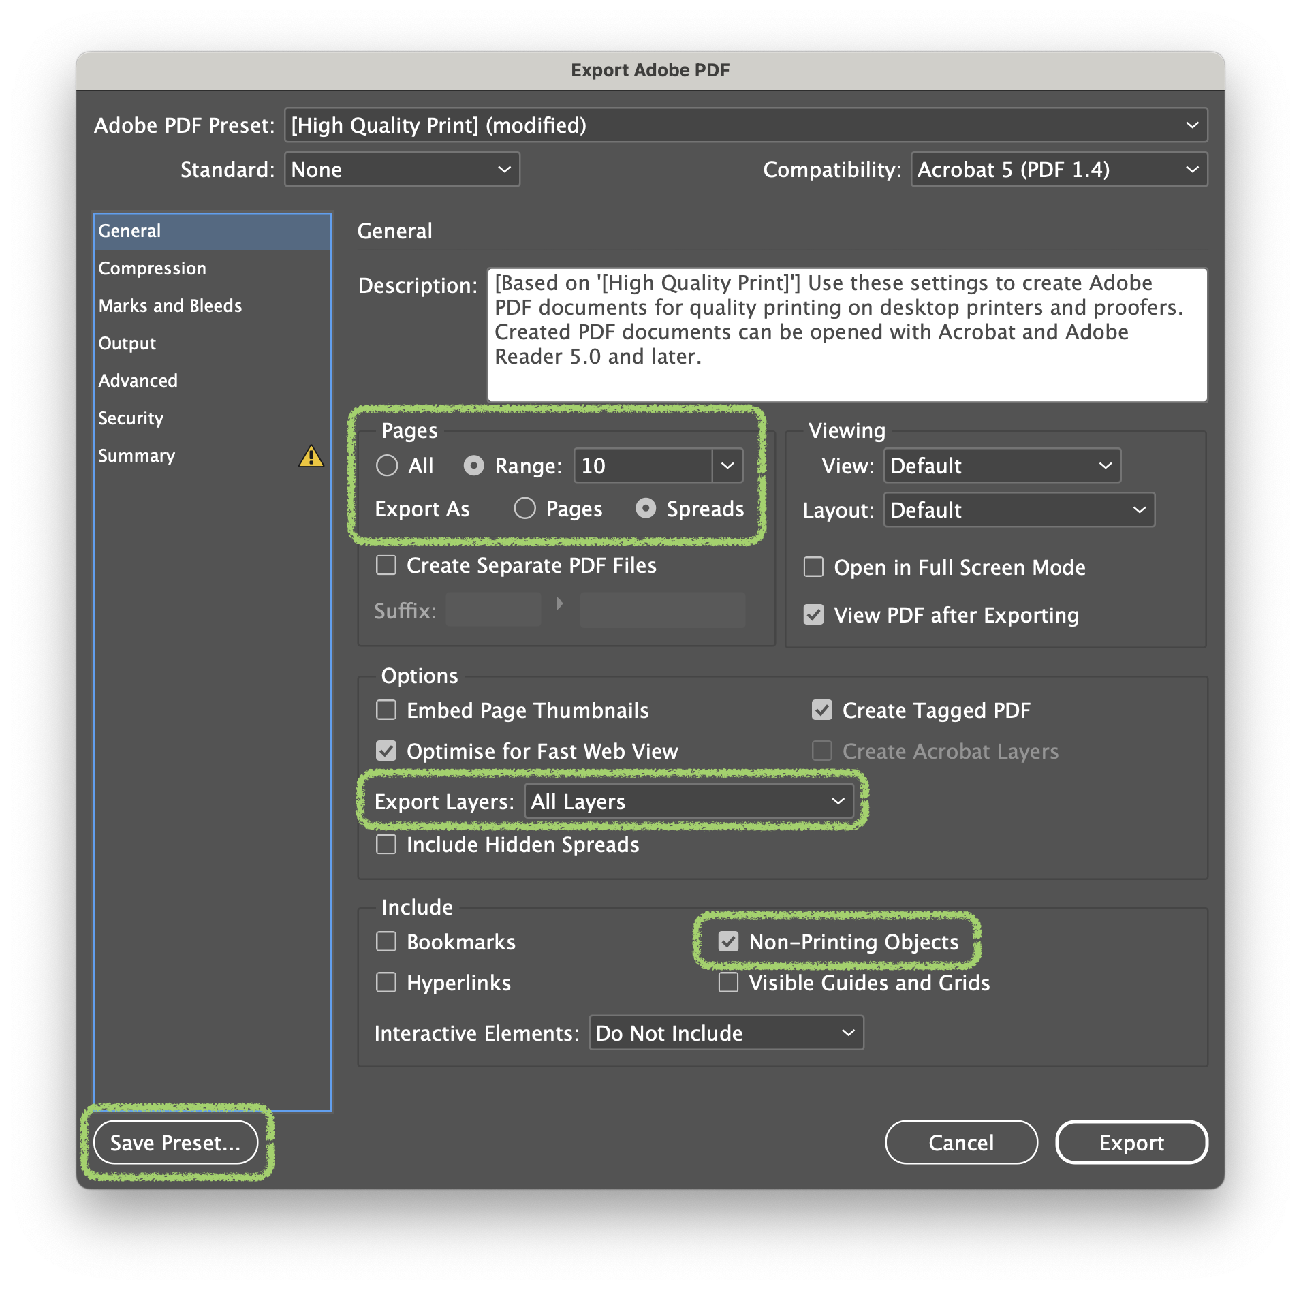
Task: Select the Range radio button
Action: [x=473, y=466]
